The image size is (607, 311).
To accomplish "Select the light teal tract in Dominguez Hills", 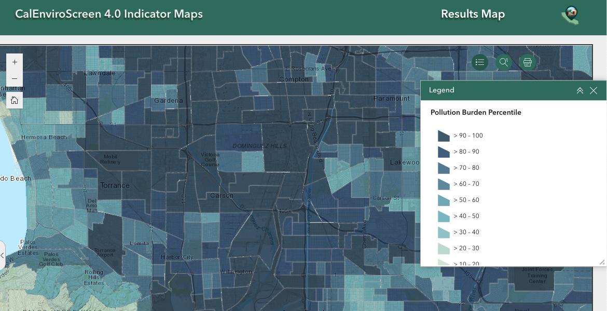I will [x=253, y=161].
